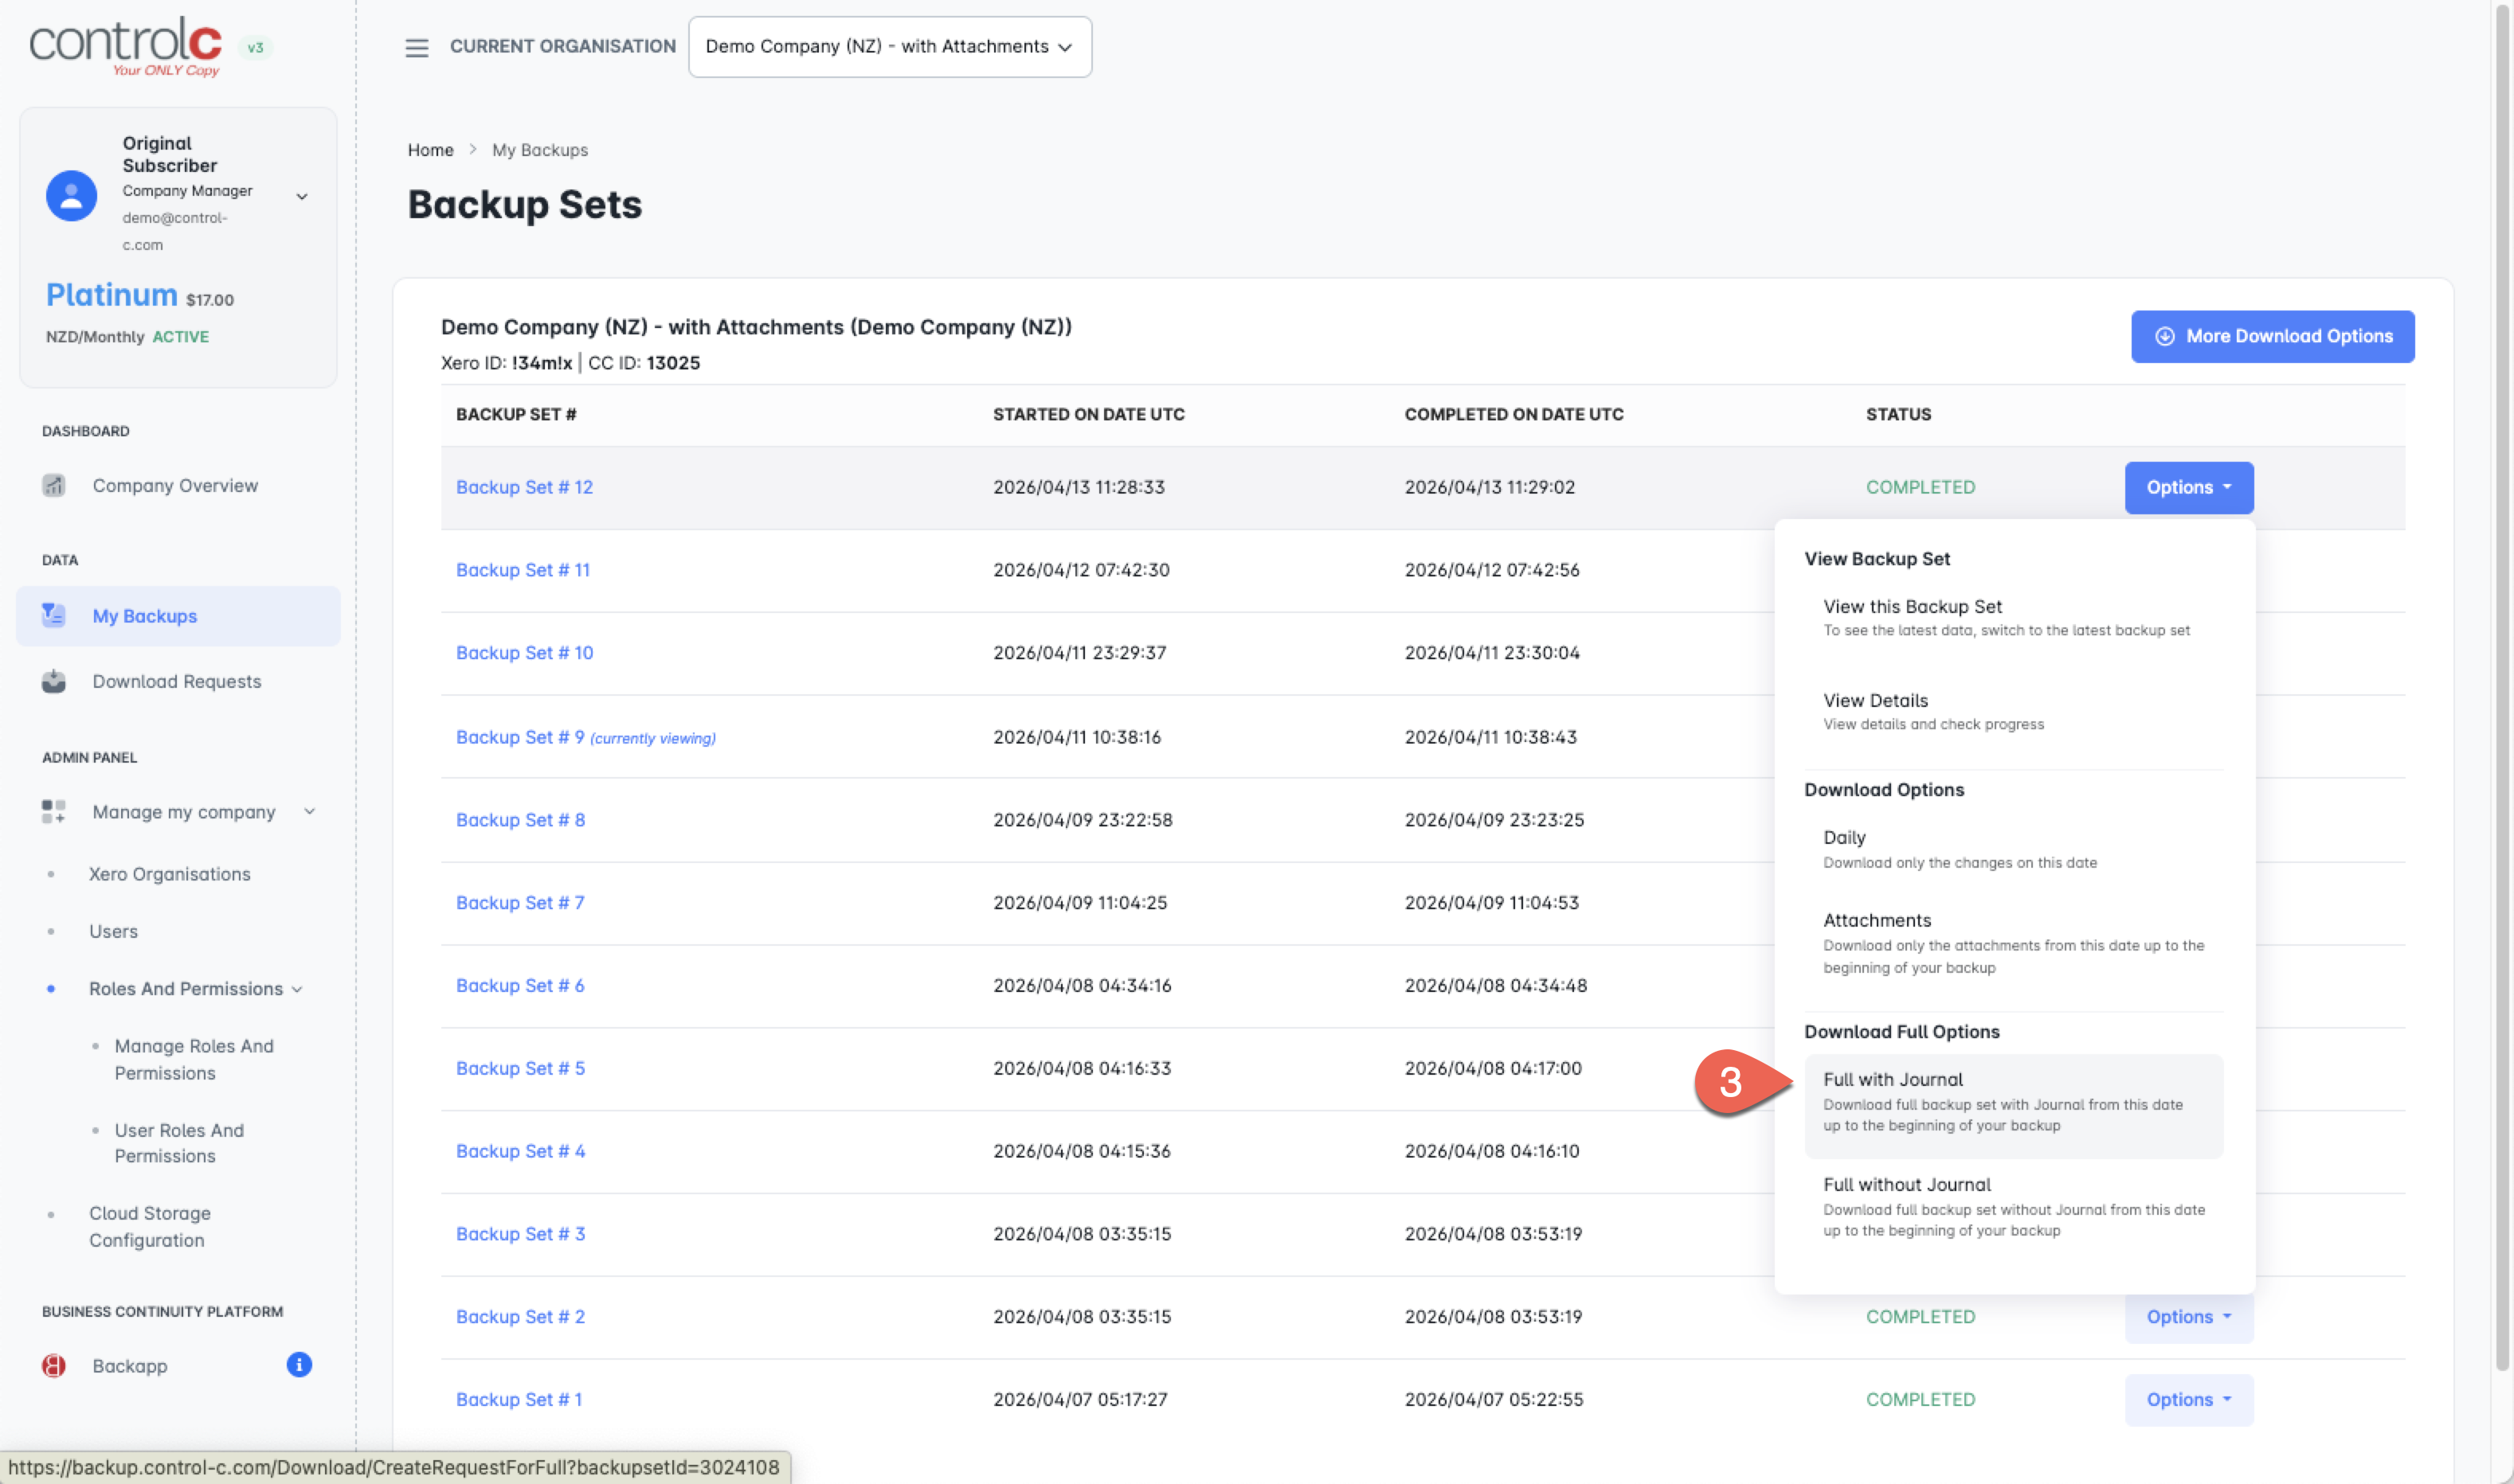Click the user avatar icon
2514x1484 pixels.
(72, 195)
